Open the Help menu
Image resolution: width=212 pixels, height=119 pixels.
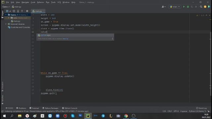tap(73, 2)
